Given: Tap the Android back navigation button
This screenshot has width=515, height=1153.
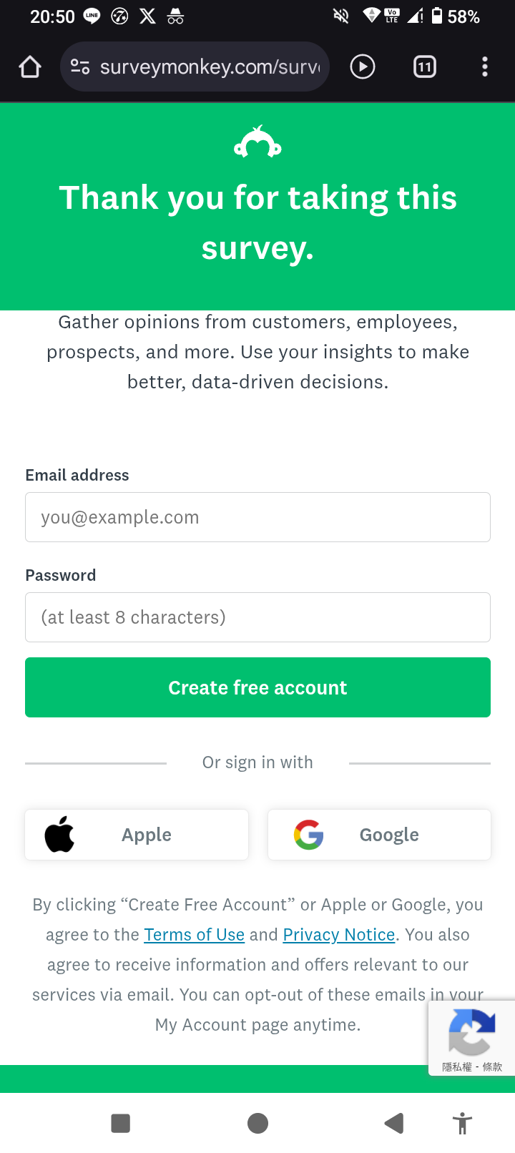Looking at the screenshot, I should tap(393, 1123).
